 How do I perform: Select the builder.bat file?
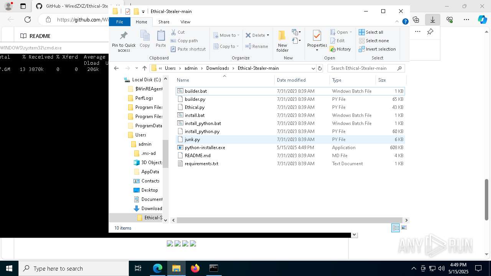click(290, 91)
